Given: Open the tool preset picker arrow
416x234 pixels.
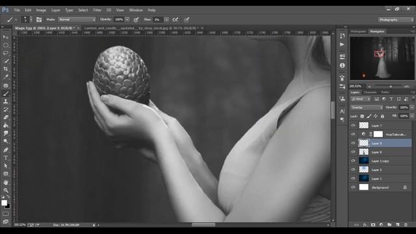Looking at the screenshot, I should coord(16,19).
